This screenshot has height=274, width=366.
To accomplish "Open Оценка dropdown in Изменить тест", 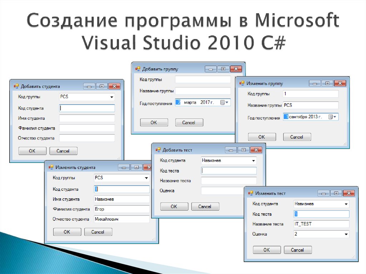I will pyautogui.click(x=346, y=234).
